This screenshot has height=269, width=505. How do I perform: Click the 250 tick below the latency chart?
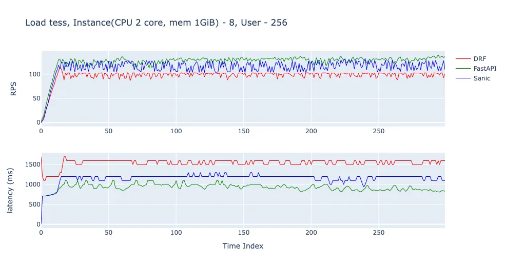coord(379,232)
